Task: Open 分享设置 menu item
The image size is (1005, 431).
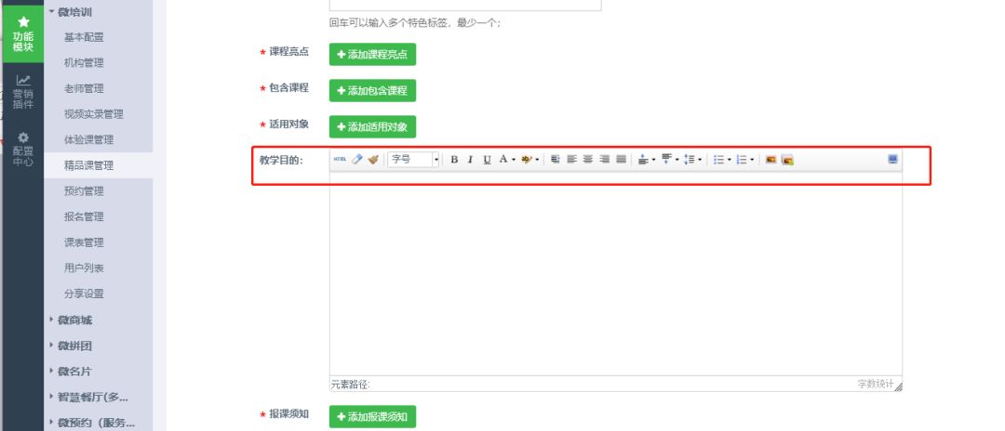Action: [x=84, y=294]
